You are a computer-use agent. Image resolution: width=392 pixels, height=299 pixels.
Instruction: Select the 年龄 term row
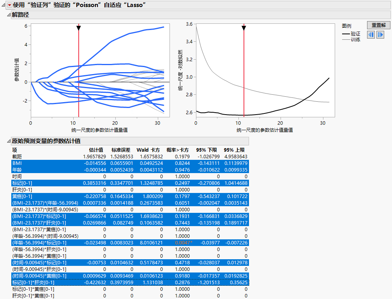pos(130,170)
